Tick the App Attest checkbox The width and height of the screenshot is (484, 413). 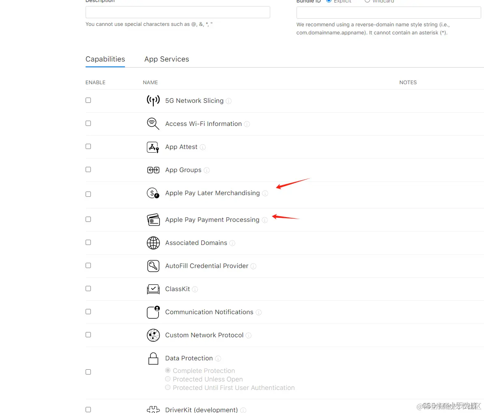[88, 147]
